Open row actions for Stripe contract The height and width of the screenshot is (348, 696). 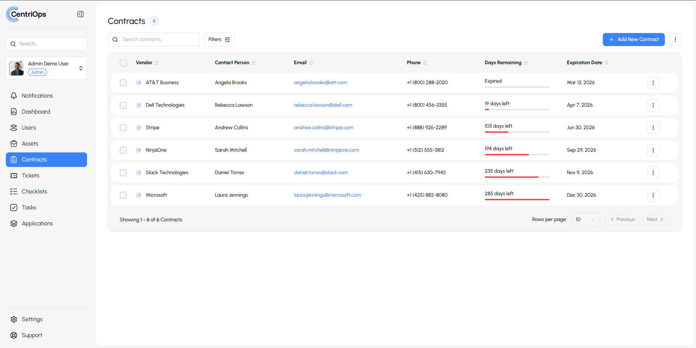[x=653, y=128]
